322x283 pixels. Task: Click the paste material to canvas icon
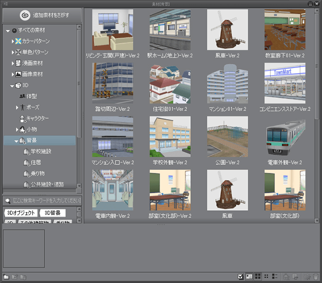pyautogui.click(x=286, y=276)
